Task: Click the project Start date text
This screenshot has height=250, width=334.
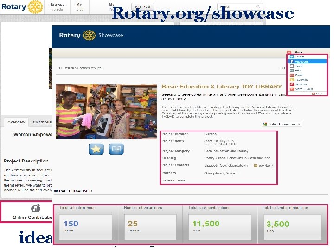Action: tap(219, 141)
